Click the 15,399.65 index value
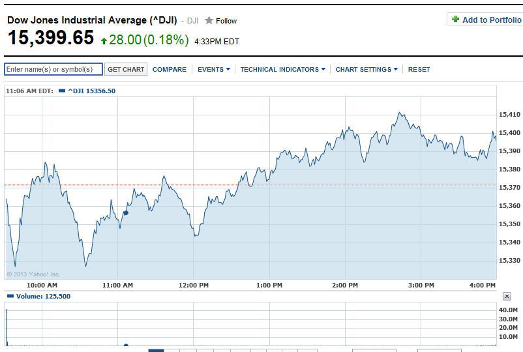 (51, 37)
